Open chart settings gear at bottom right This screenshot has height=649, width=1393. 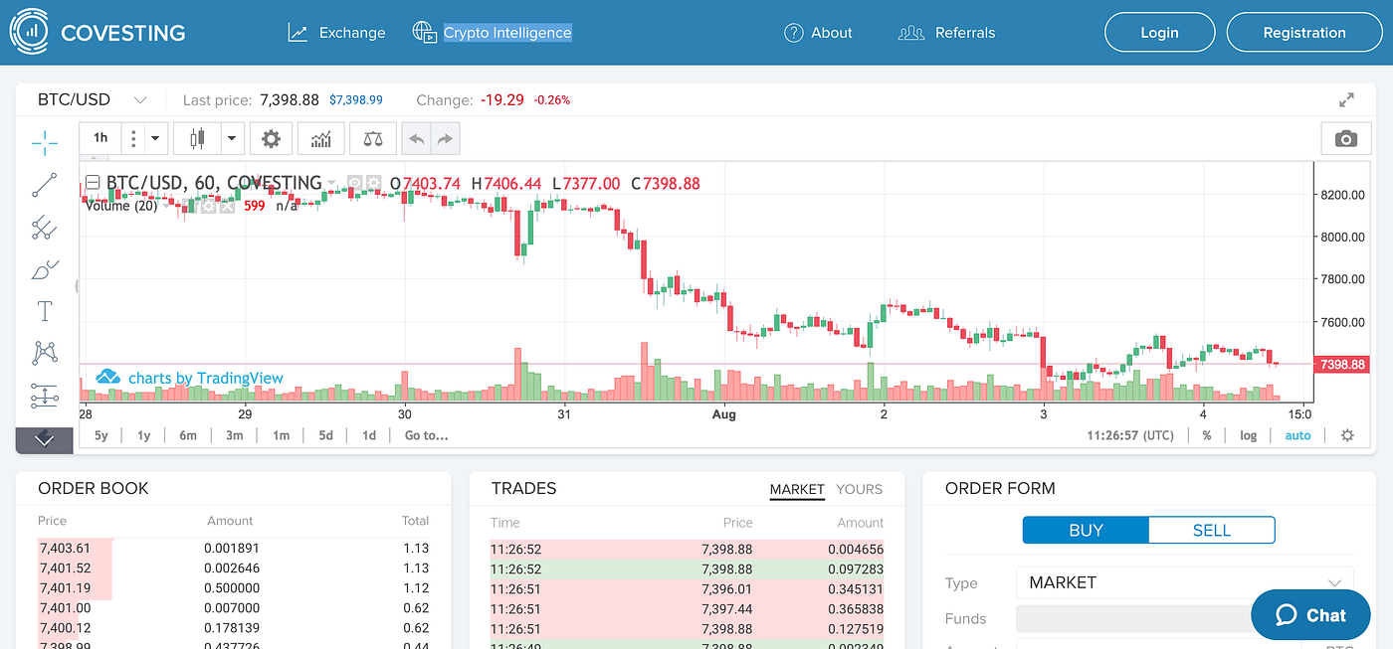[1347, 435]
